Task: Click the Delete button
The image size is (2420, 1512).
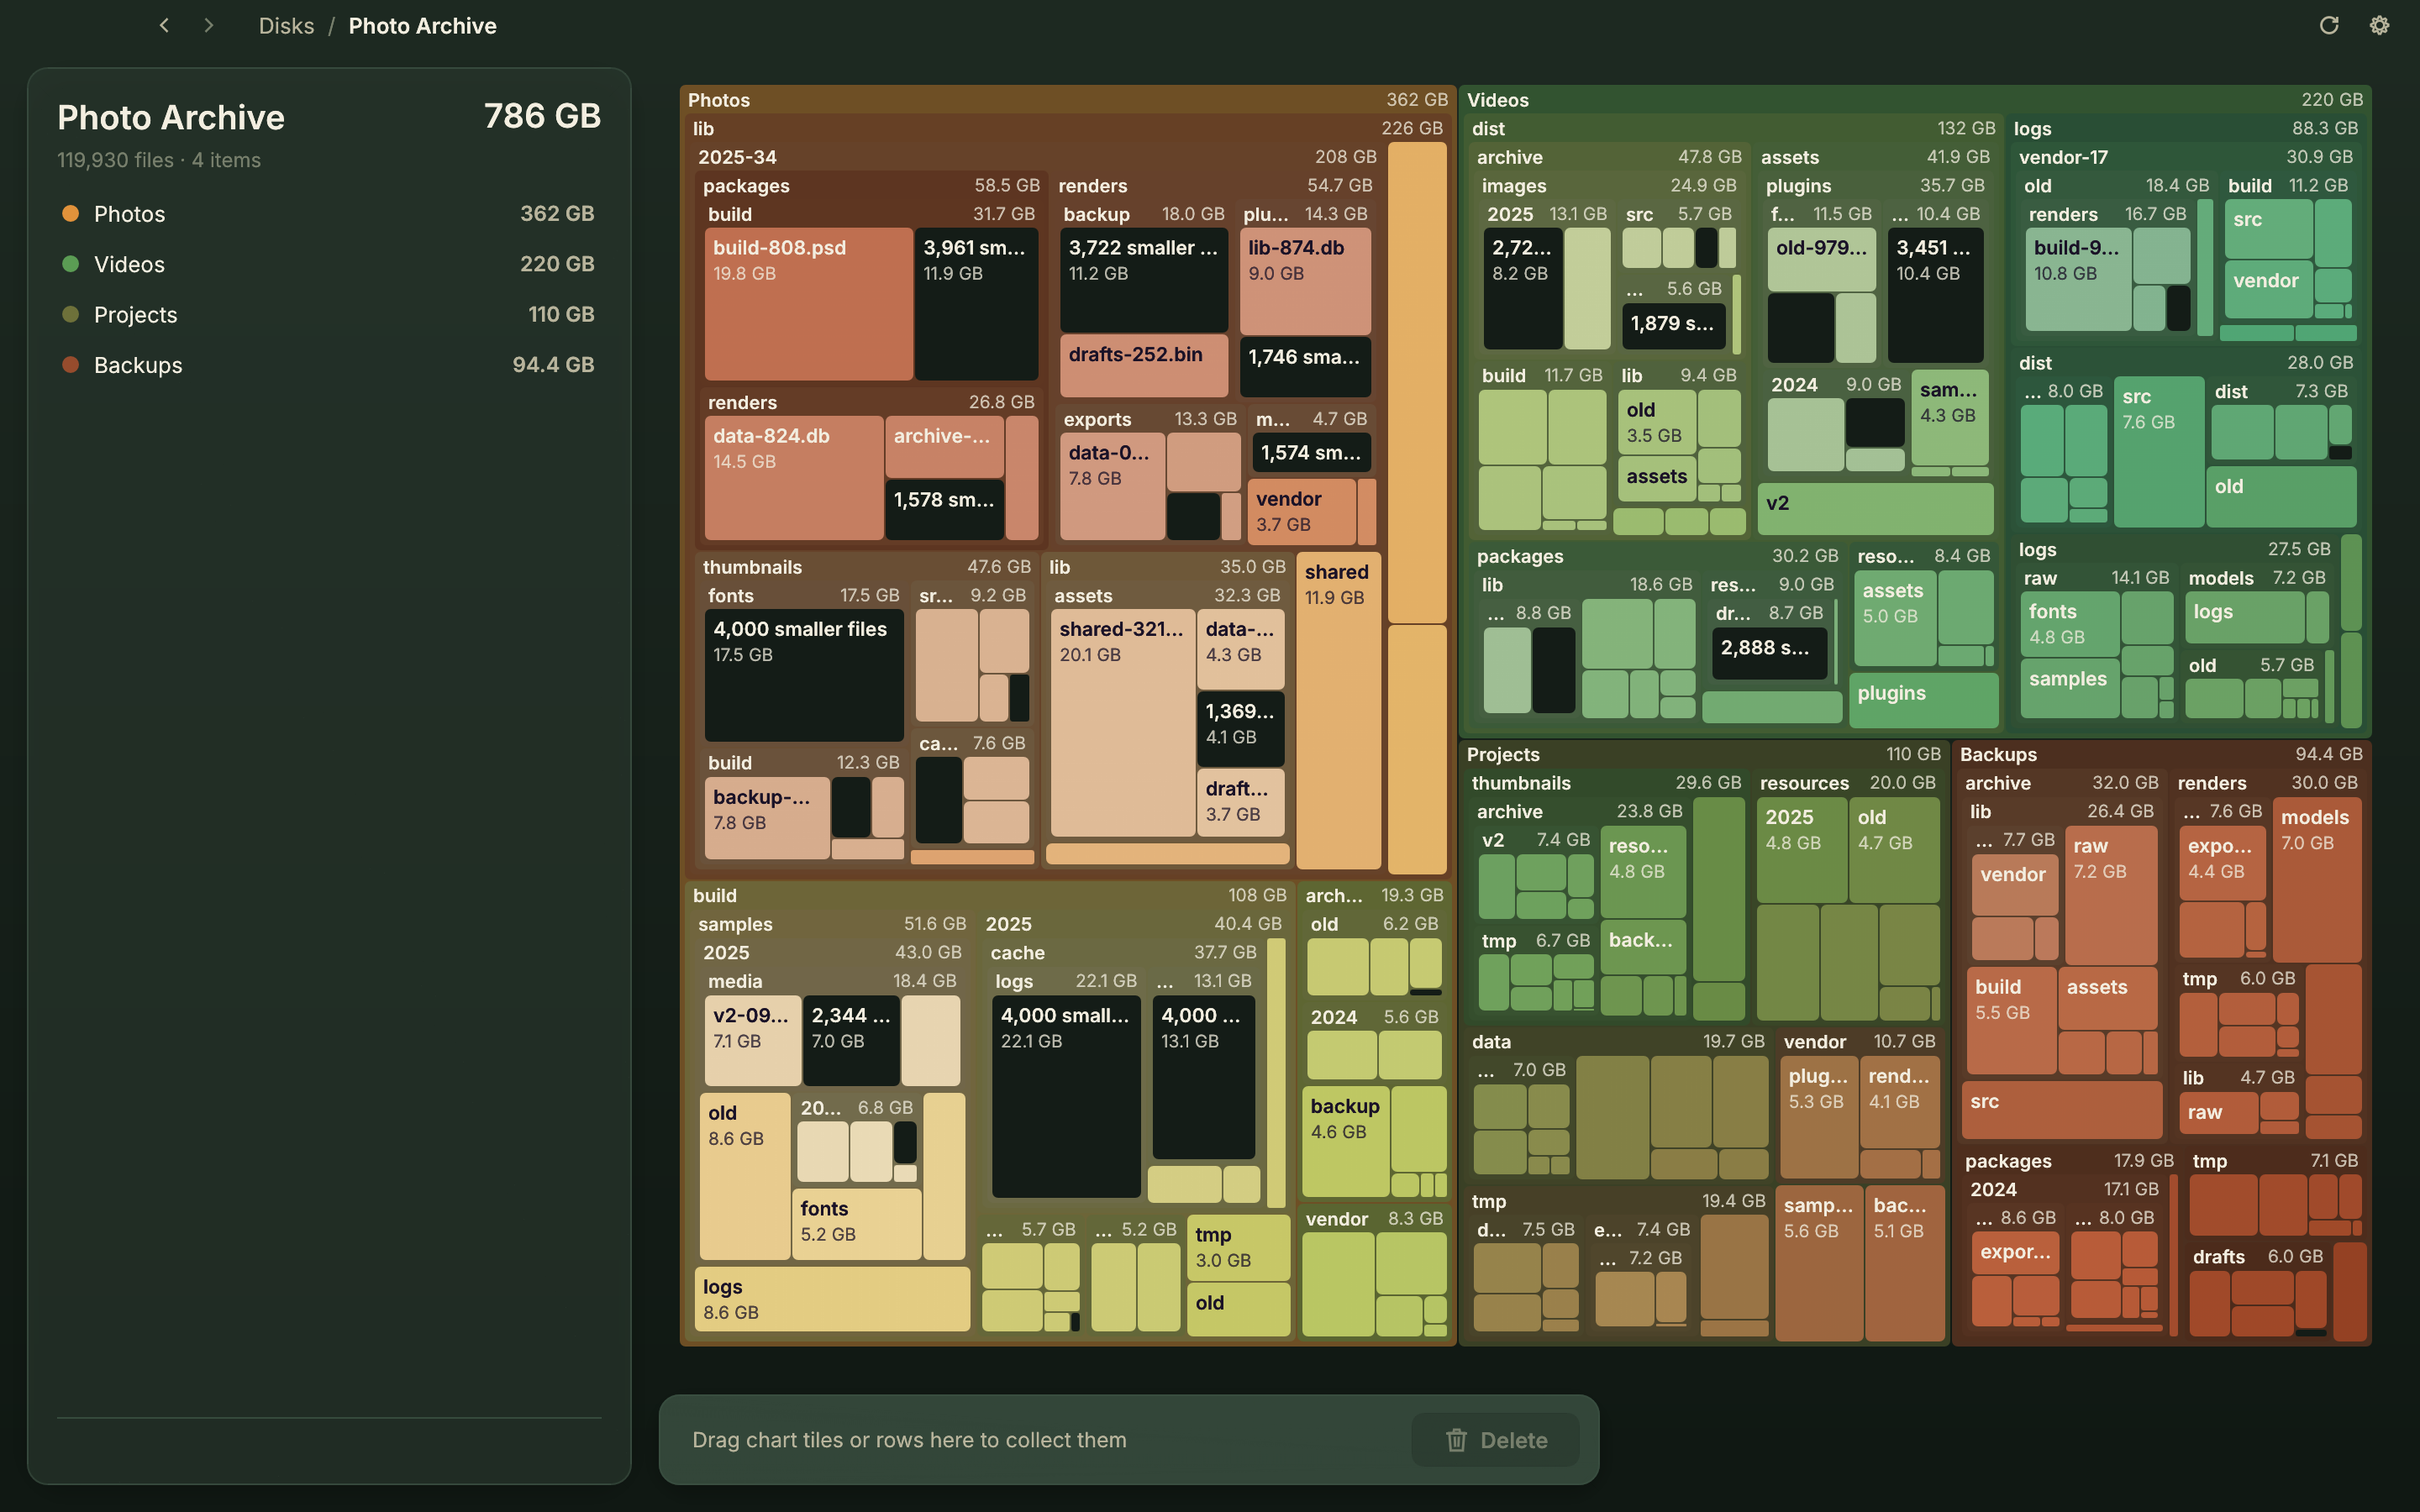Action: pos(1495,1440)
